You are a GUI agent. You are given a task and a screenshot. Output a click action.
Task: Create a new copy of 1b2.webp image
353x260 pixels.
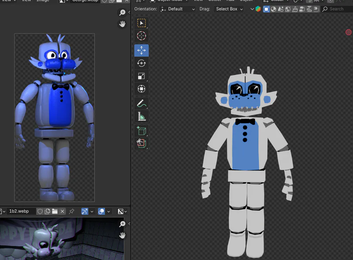[47, 211]
